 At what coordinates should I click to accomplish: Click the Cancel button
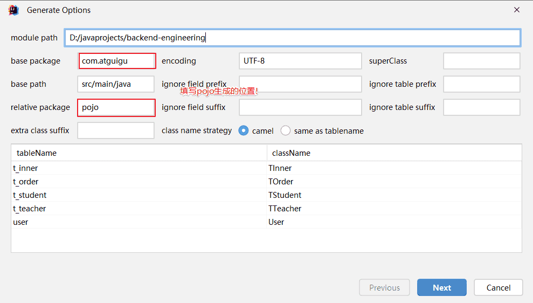(x=498, y=287)
